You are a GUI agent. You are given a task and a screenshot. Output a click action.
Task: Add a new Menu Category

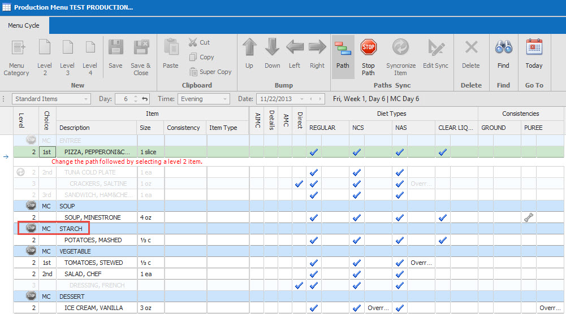pos(17,48)
